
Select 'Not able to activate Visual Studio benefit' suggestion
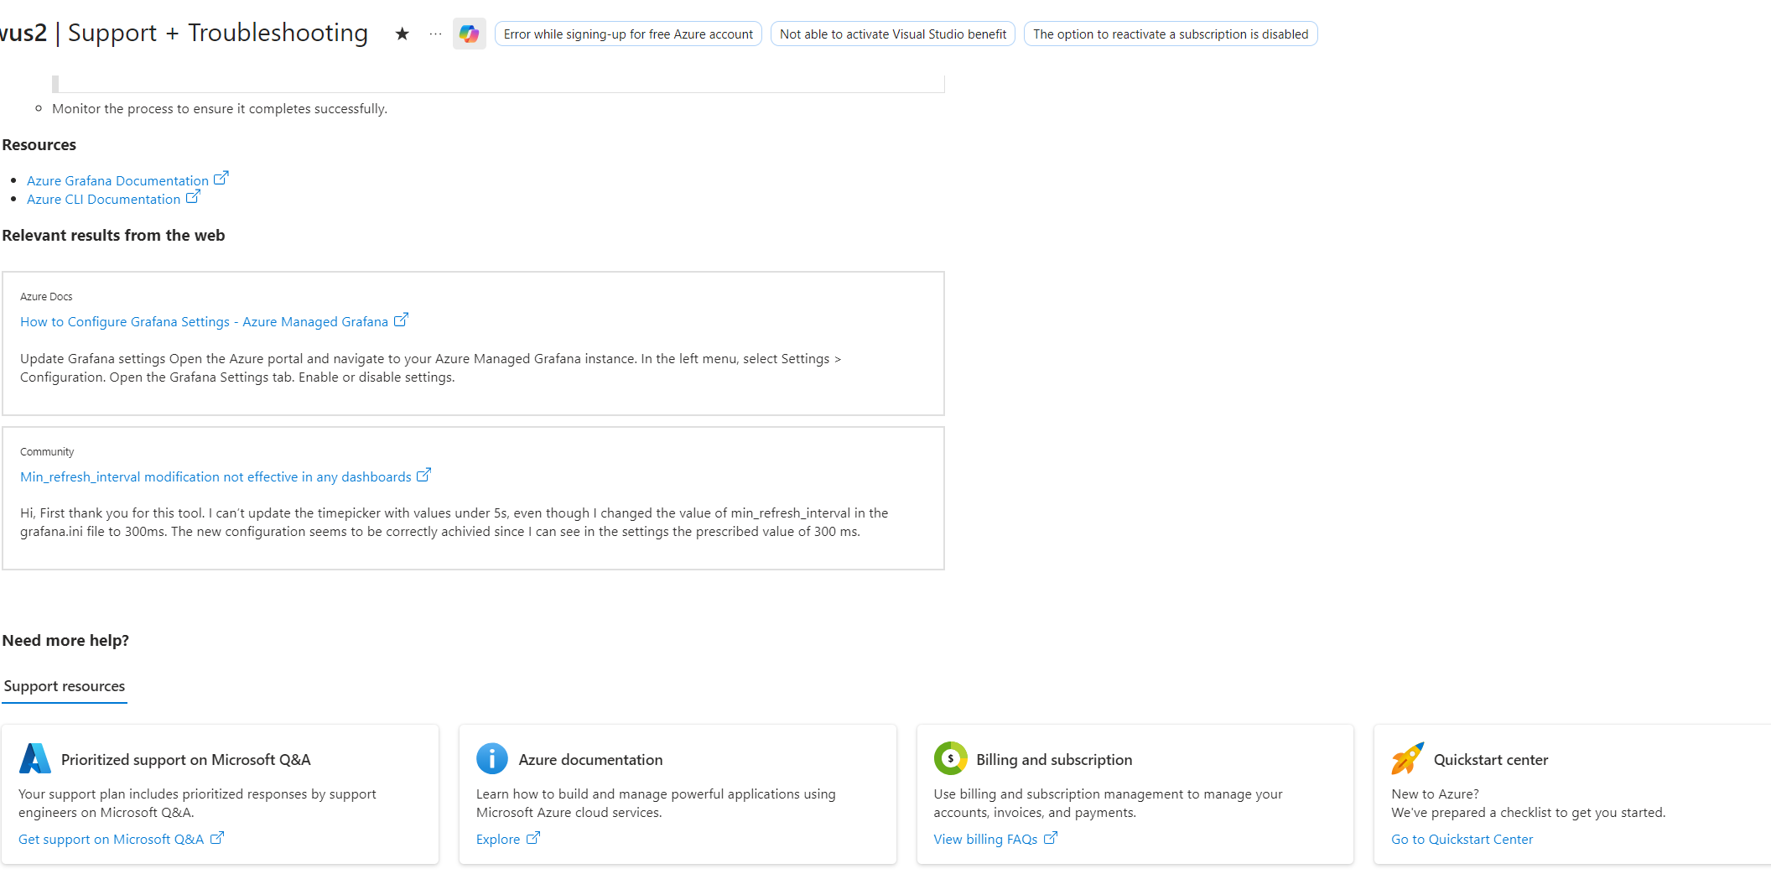(893, 34)
